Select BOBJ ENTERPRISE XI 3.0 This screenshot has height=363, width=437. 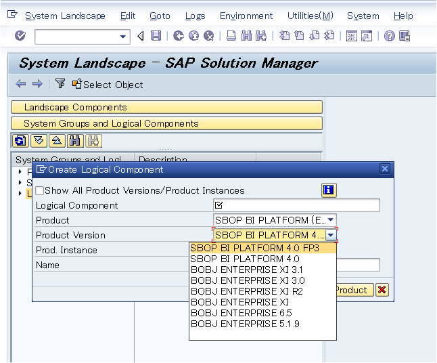pyautogui.click(x=263, y=280)
